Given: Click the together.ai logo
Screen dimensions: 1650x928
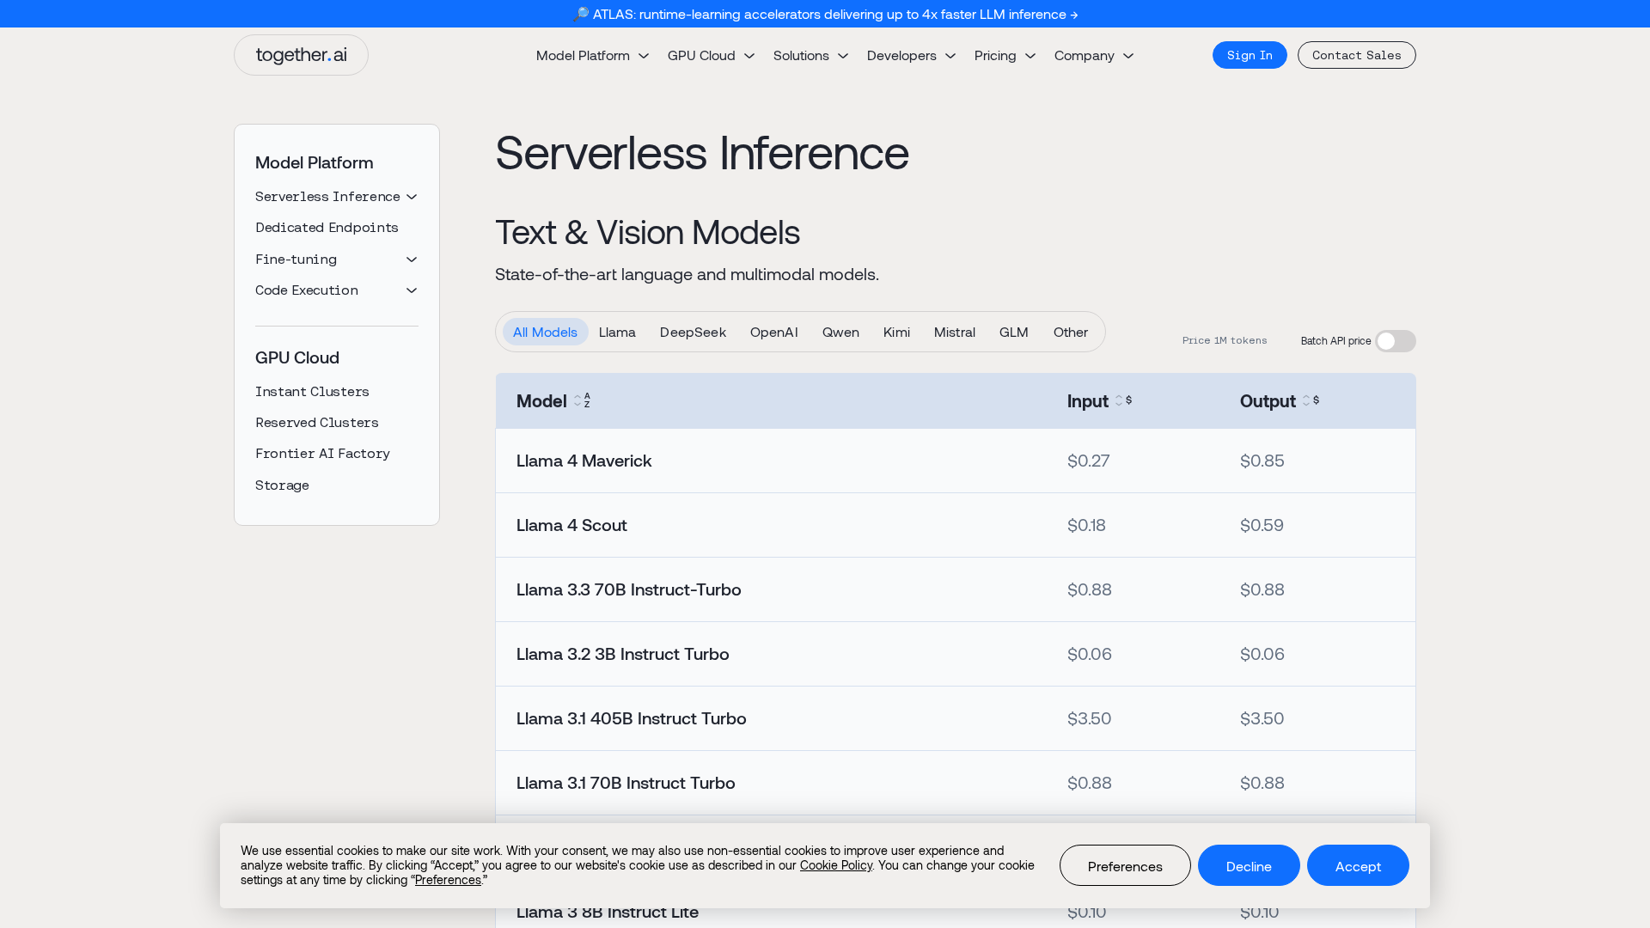Looking at the screenshot, I should (301, 55).
